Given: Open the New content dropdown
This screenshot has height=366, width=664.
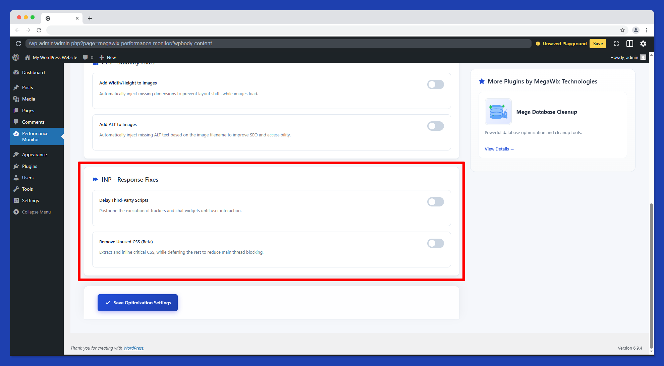Looking at the screenshot, I should (107, 57).
